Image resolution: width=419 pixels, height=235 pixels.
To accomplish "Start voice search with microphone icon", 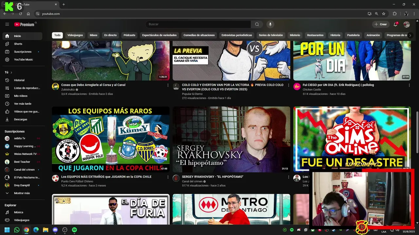I will click(x=270, y=24).
